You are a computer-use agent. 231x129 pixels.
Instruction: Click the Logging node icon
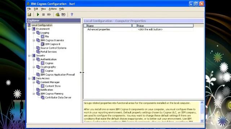(38, 33)
